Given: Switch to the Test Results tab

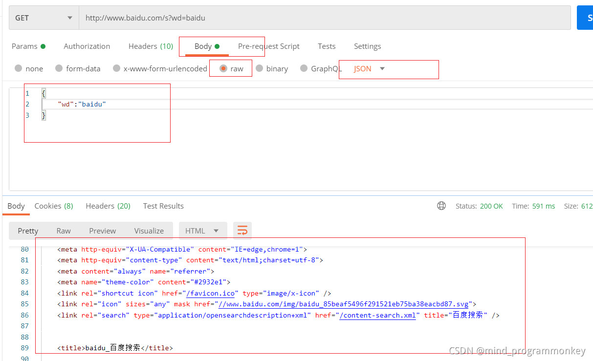Looking at the screenshot, I should (163, 206).
